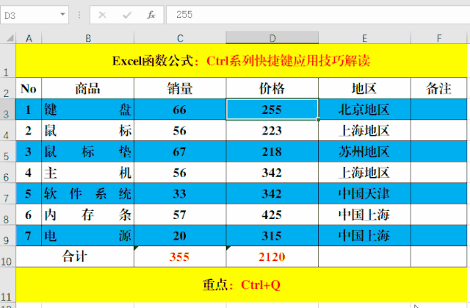Open the Name Box dropdown arrow
Image resolution: width=470 pixels, height=308 pixels.
coord(62,15)
